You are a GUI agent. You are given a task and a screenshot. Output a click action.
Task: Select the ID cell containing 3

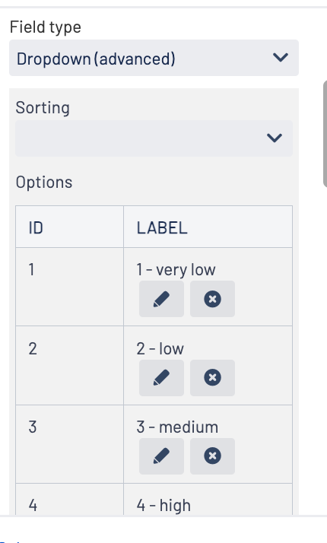point(70,444)
